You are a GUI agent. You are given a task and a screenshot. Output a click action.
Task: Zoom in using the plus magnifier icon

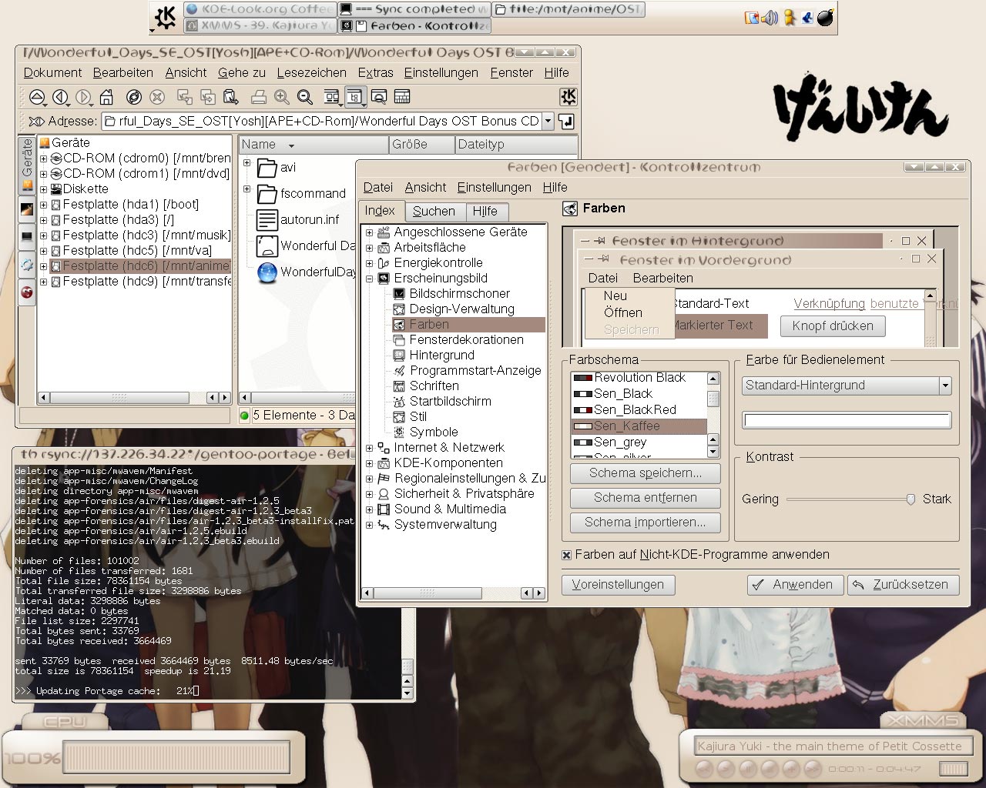click(x=282, y=97)
